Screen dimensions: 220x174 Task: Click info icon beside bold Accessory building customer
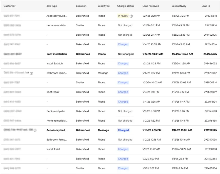(35, 130)
